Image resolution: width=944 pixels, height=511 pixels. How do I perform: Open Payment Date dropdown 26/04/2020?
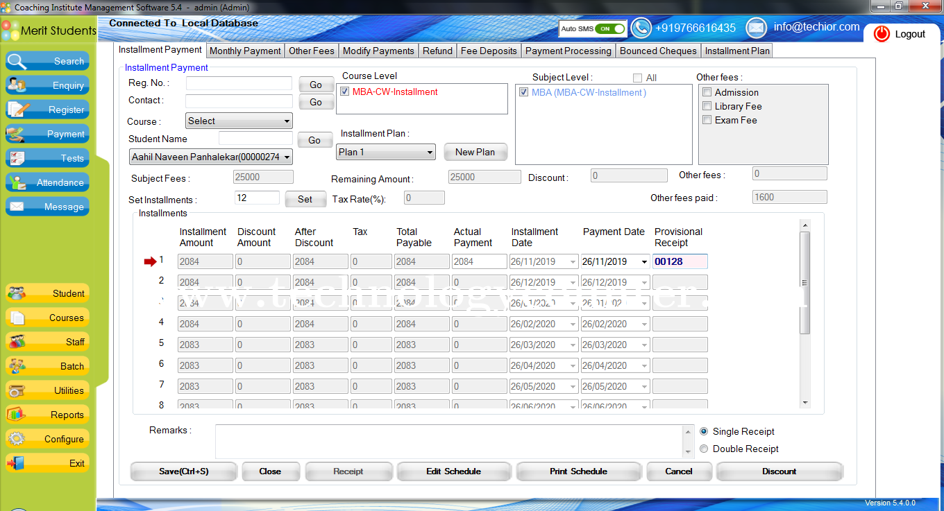645,366
